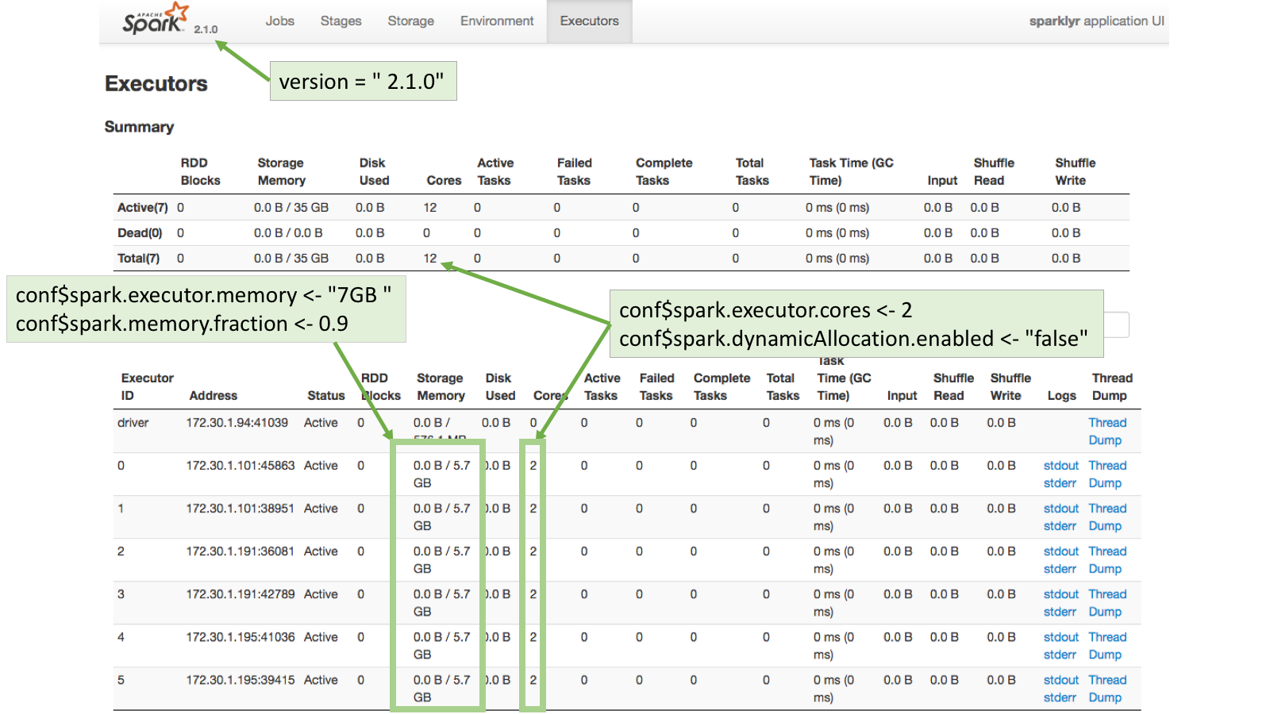Go to the Storage tab

pyautogui.click(x=410, y=21)
